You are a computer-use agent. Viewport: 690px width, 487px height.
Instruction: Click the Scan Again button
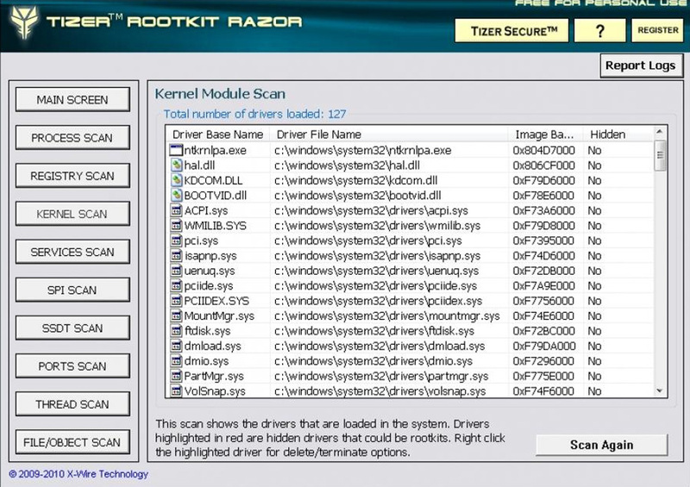tap(601, 445)
